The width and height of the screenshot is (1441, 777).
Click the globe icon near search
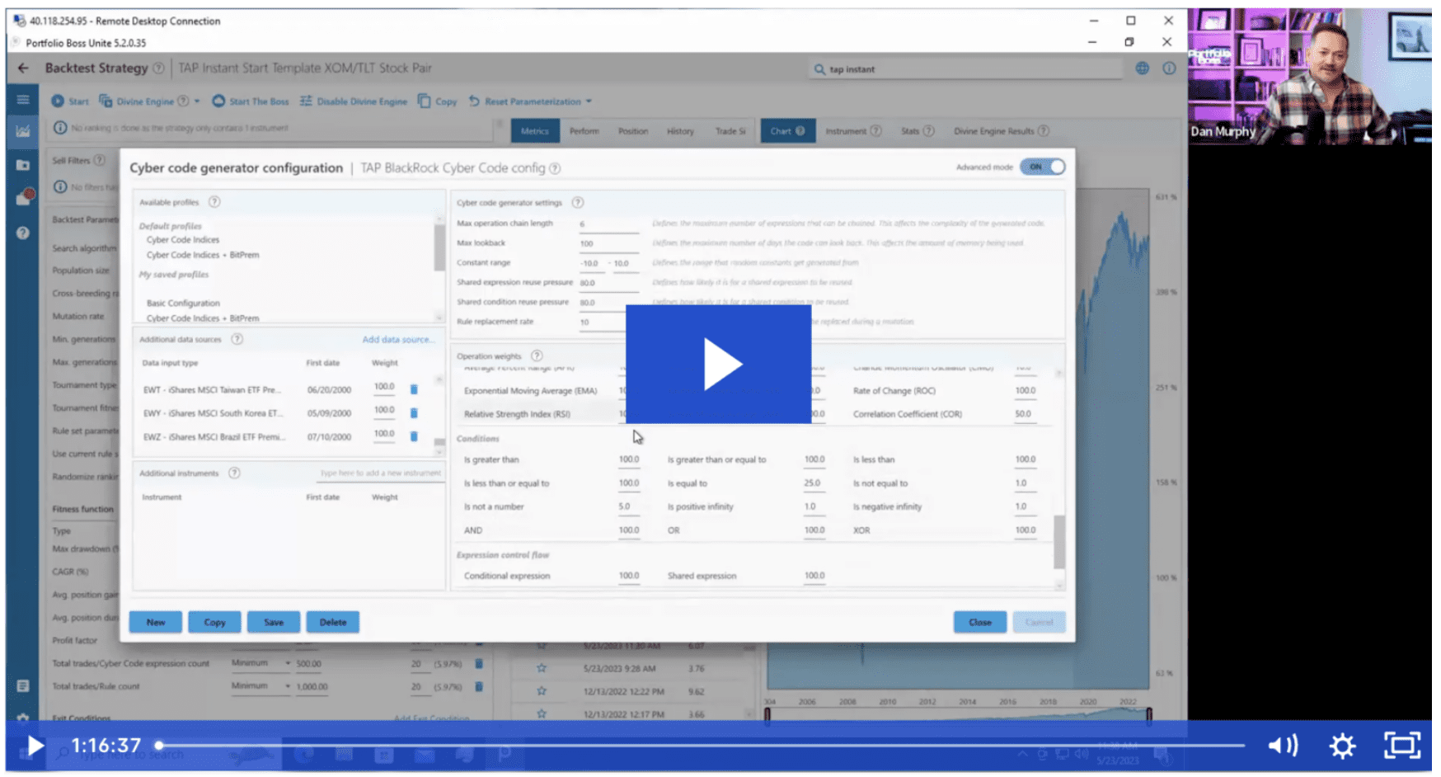coord(1142,68)
